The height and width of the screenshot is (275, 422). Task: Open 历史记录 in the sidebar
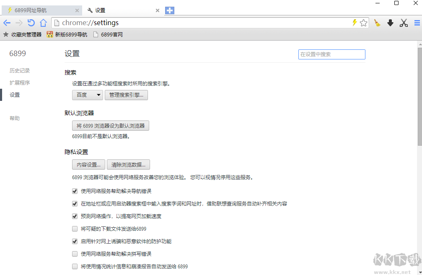(x=20, y=71)
